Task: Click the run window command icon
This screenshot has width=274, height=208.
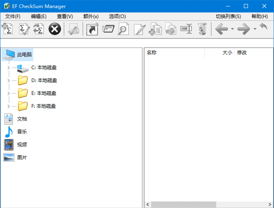Action: 108,29
